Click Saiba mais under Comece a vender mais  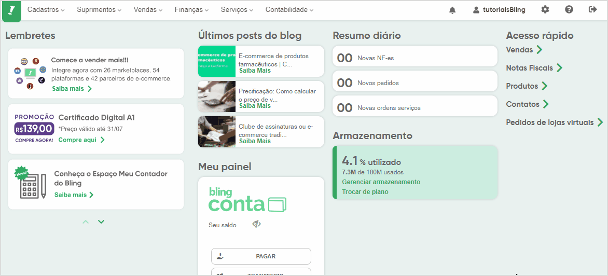click(72, 88)
